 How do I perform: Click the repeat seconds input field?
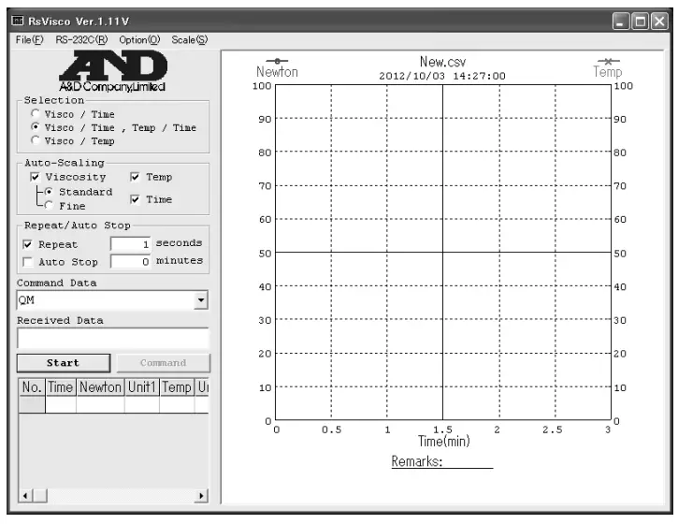pos(131,244)
